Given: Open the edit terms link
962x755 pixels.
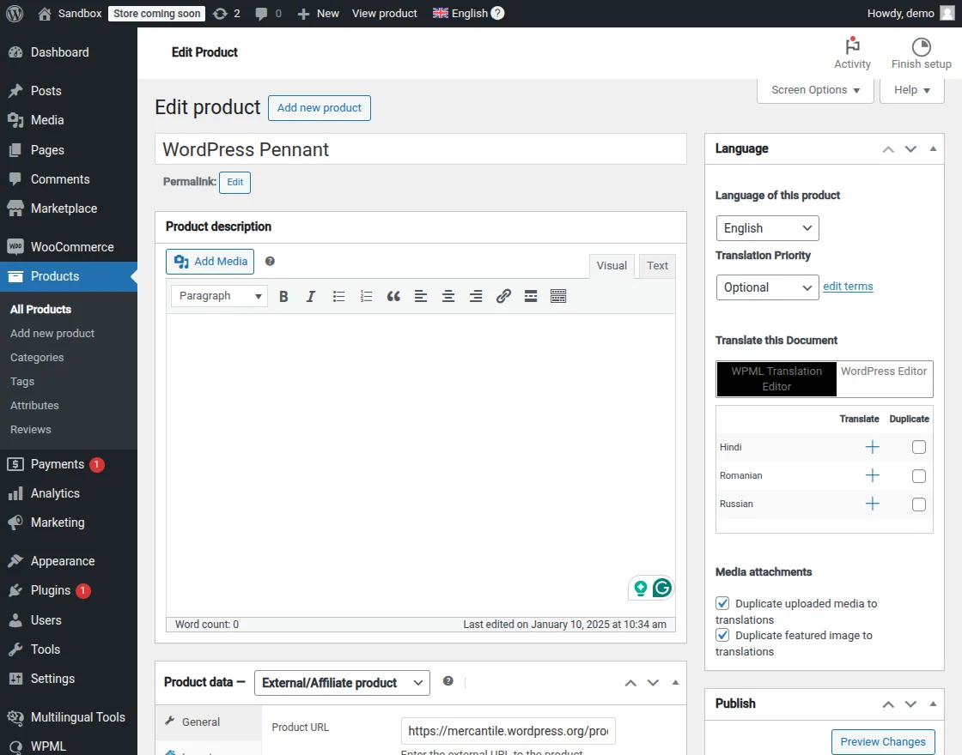Looking at the screenshot, I should (848, 287).
